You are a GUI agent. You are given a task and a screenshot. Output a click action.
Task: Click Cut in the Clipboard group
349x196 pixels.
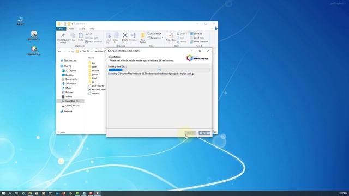[x=88, y=34]
